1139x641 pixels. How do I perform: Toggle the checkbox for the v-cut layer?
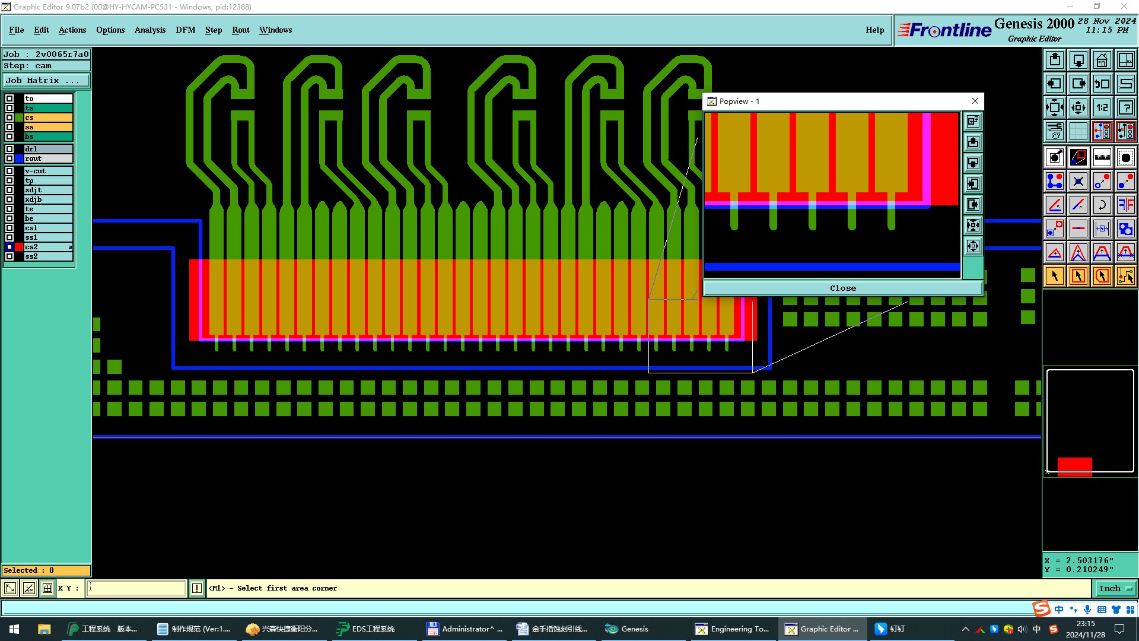coord(9,171)
